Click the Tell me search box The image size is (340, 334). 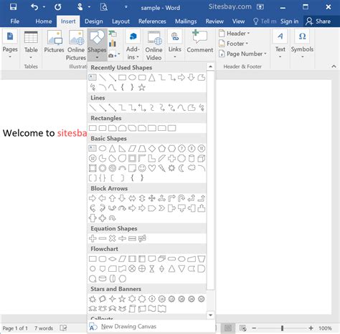click(x=265, y=21)
